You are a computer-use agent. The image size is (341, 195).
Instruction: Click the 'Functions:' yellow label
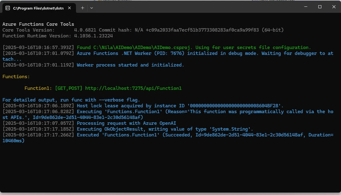[16, 77]
